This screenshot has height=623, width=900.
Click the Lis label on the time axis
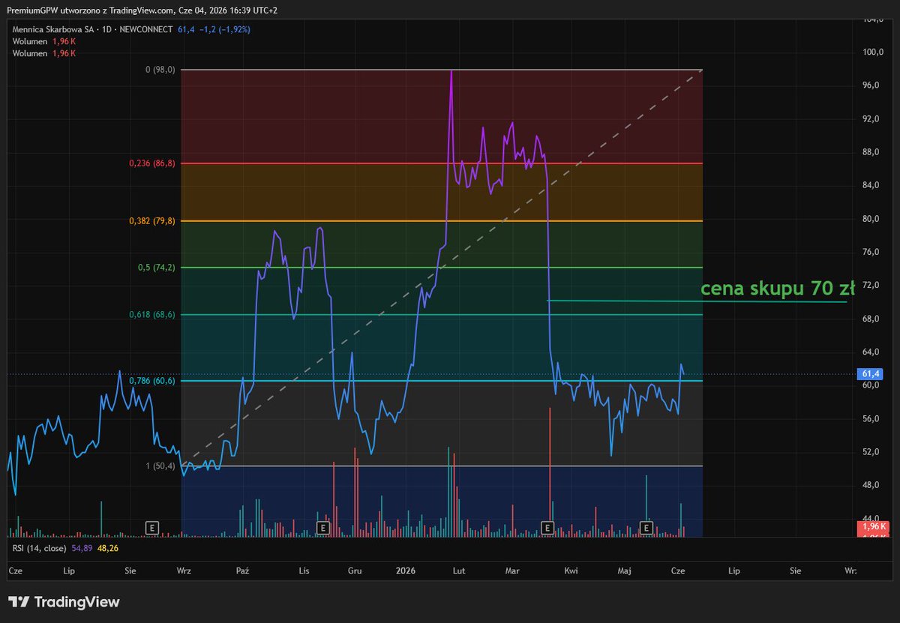pos(304,571)
